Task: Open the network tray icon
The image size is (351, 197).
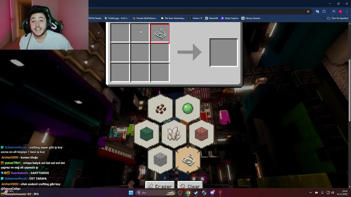Action: click(x=328, y=193)
